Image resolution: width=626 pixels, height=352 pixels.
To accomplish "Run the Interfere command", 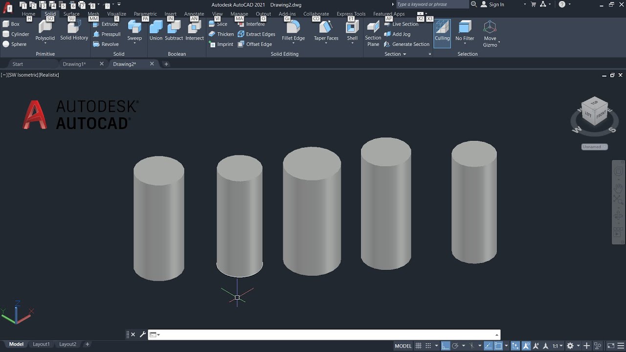I will 251,24.
